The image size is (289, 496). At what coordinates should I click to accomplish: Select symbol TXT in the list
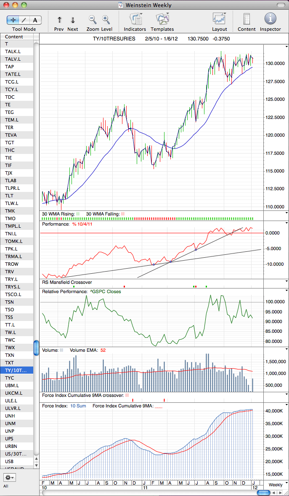click(17, 363)
